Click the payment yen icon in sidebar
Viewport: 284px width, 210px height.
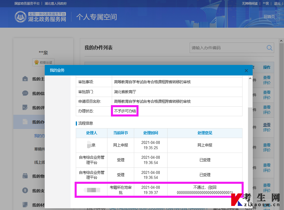25,190
